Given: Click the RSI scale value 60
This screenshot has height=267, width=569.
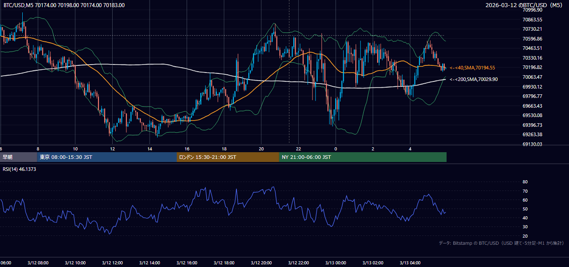Looking at the screenshot, I should (x=525, y=200).
